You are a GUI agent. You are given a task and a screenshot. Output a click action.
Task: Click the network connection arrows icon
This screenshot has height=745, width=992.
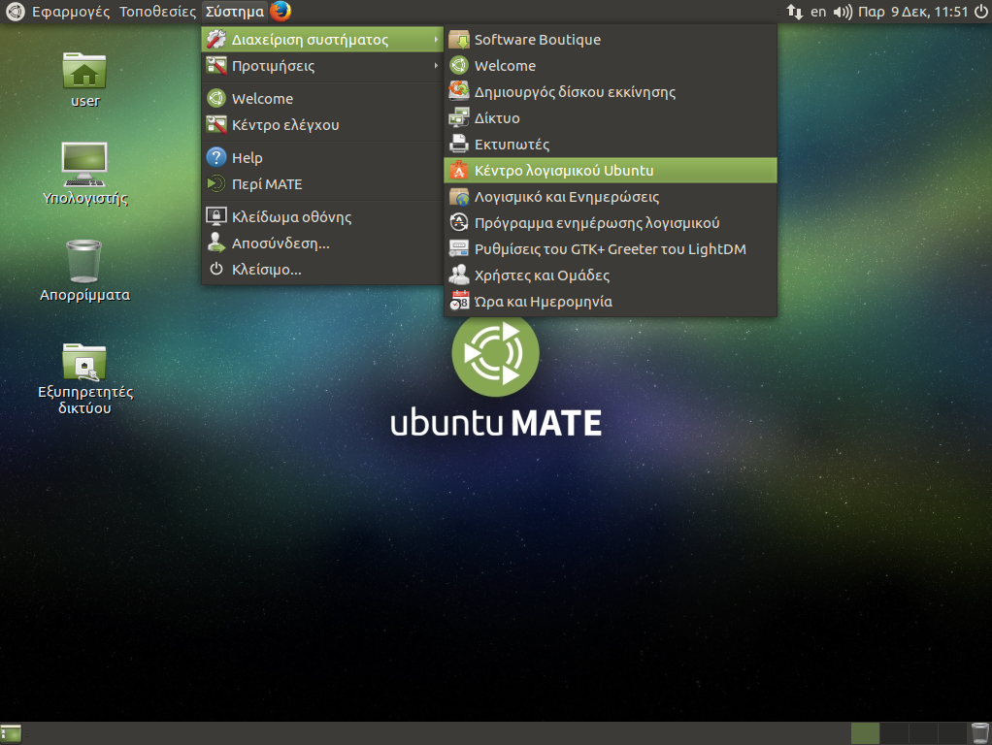tap(794, 12)
